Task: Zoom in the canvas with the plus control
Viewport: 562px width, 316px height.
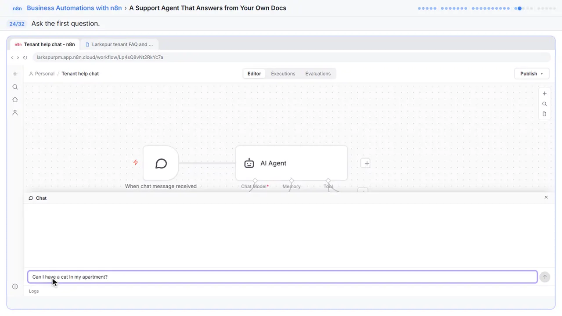Action: [x=544, y=93]
